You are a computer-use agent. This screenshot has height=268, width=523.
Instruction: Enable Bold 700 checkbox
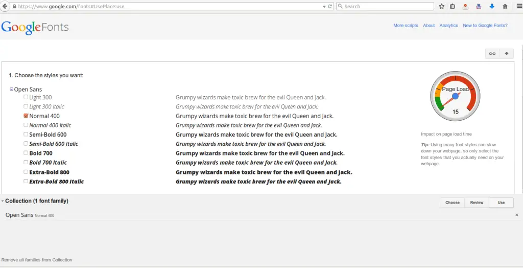click(x=26, y=153)
